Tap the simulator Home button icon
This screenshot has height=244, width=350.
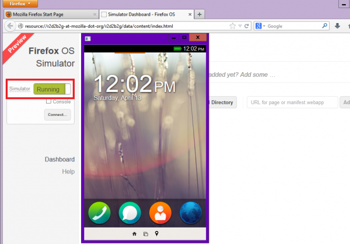[134, 234]
